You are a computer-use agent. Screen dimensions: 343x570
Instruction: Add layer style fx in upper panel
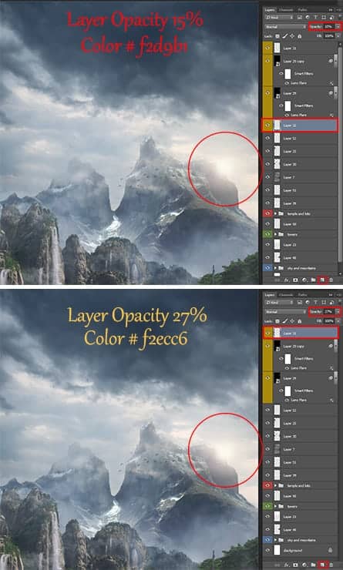[286, 280]
